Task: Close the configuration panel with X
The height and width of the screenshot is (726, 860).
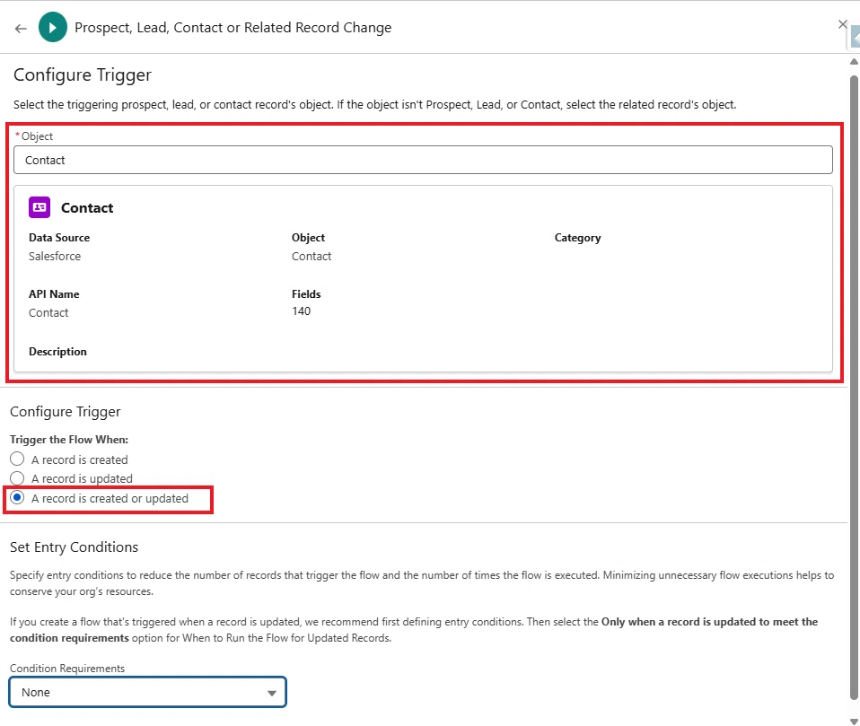Action: pos(842,24)
